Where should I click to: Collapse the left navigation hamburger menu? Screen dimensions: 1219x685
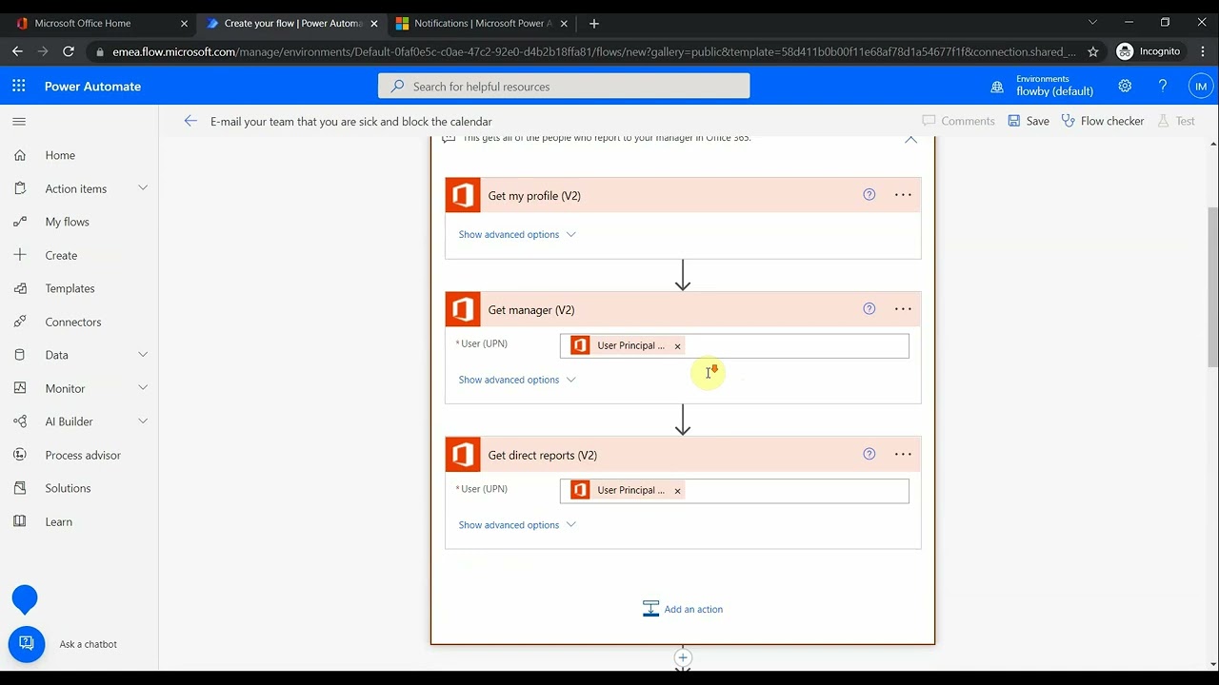coord(19,122)
